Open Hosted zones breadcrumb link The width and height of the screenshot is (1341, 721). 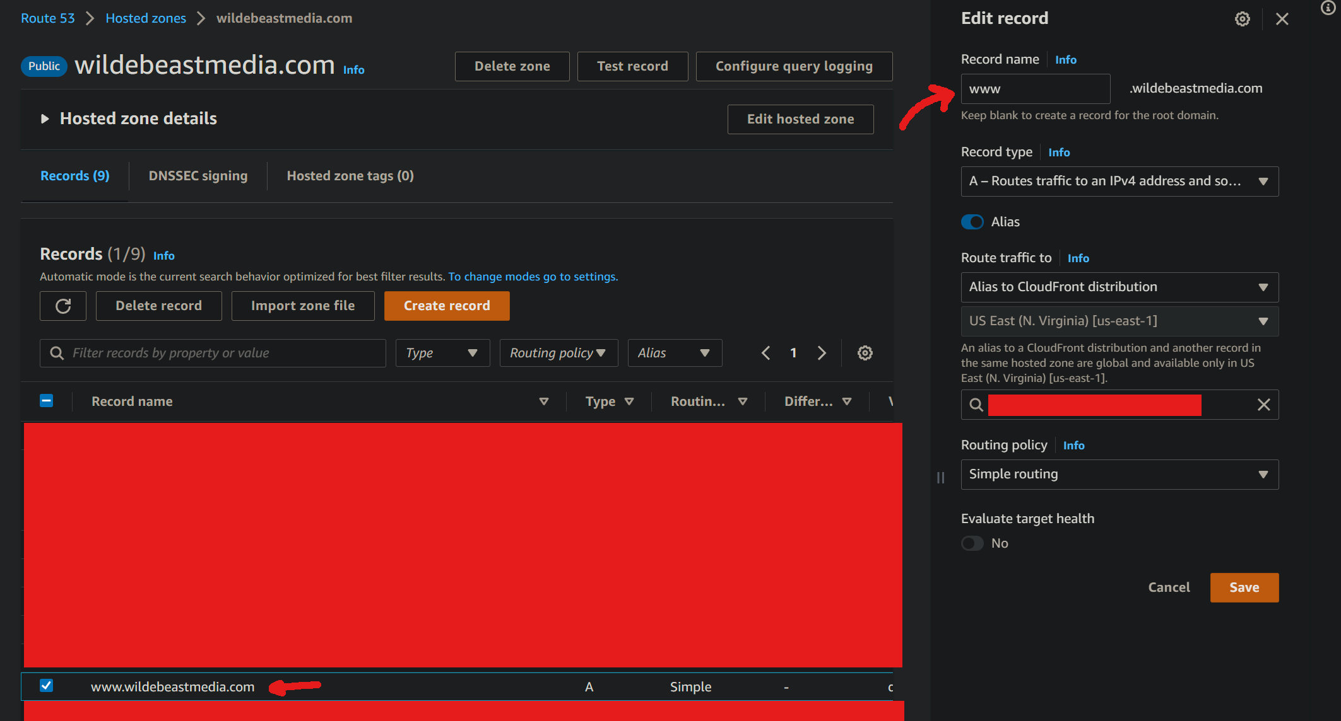coord(146,18)
